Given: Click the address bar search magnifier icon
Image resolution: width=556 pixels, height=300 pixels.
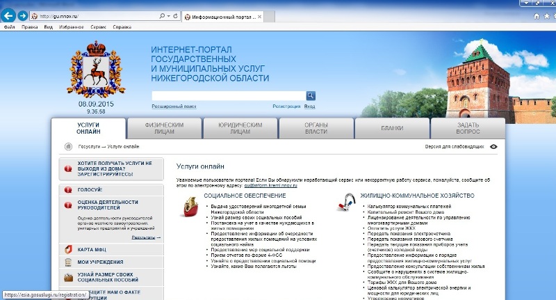Looking at the screenshot, I should pyautogui.click(x=162, y=16).
